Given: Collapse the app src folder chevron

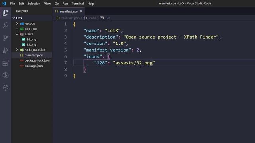Looking at the screenshot, I should pos(17,29).
